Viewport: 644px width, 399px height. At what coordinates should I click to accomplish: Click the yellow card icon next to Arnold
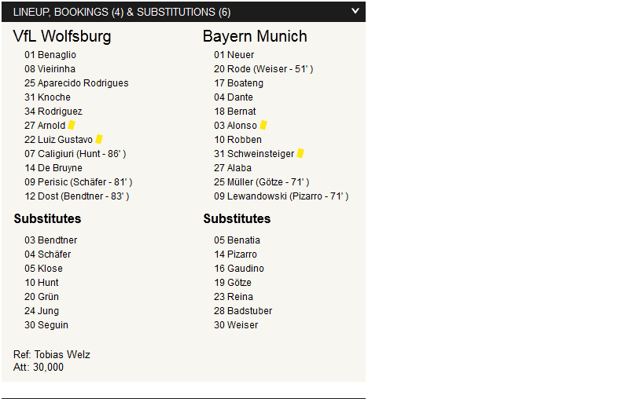72,125
